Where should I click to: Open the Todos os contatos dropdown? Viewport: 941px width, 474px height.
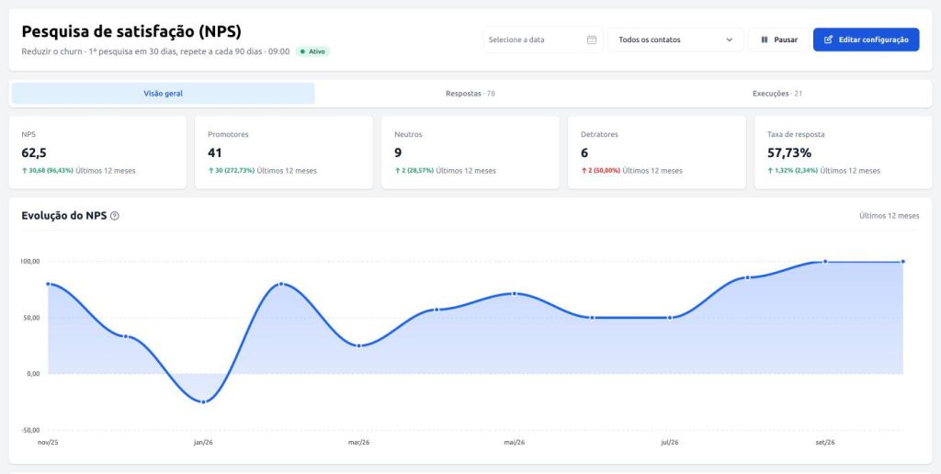pos(675,39)
